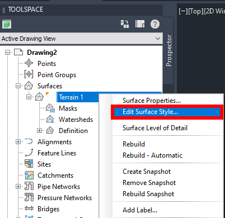
Task: Choose Rebuild Snapshot
Action: 167,194
